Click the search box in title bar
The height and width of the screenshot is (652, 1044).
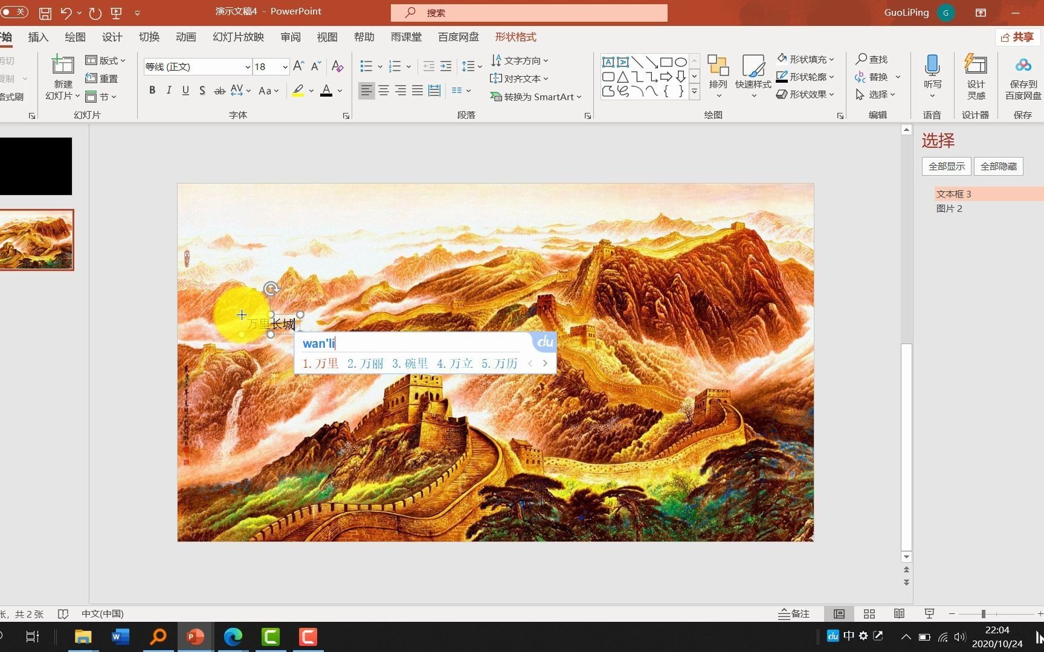coord(529,13)
